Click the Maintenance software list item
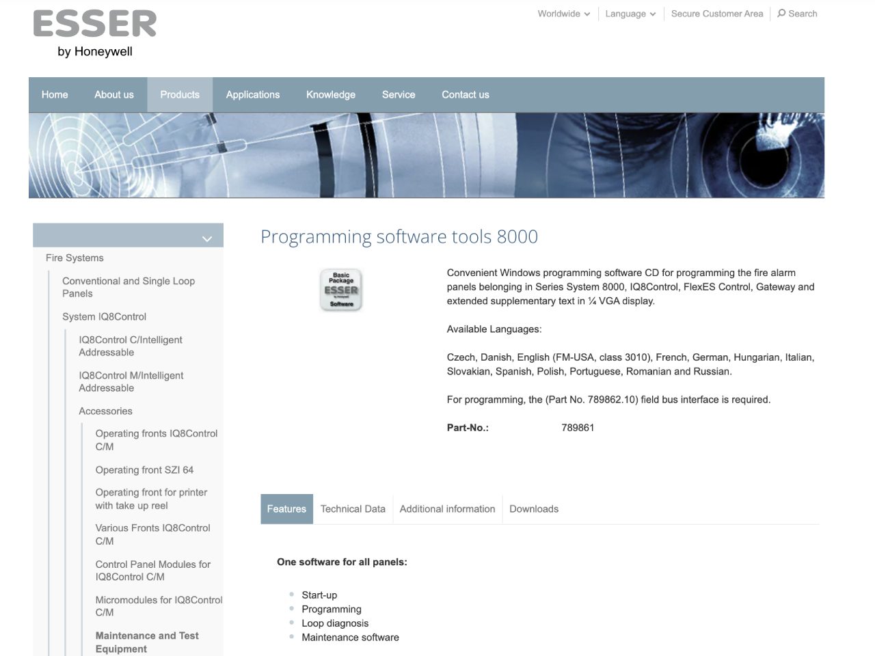 350,638
